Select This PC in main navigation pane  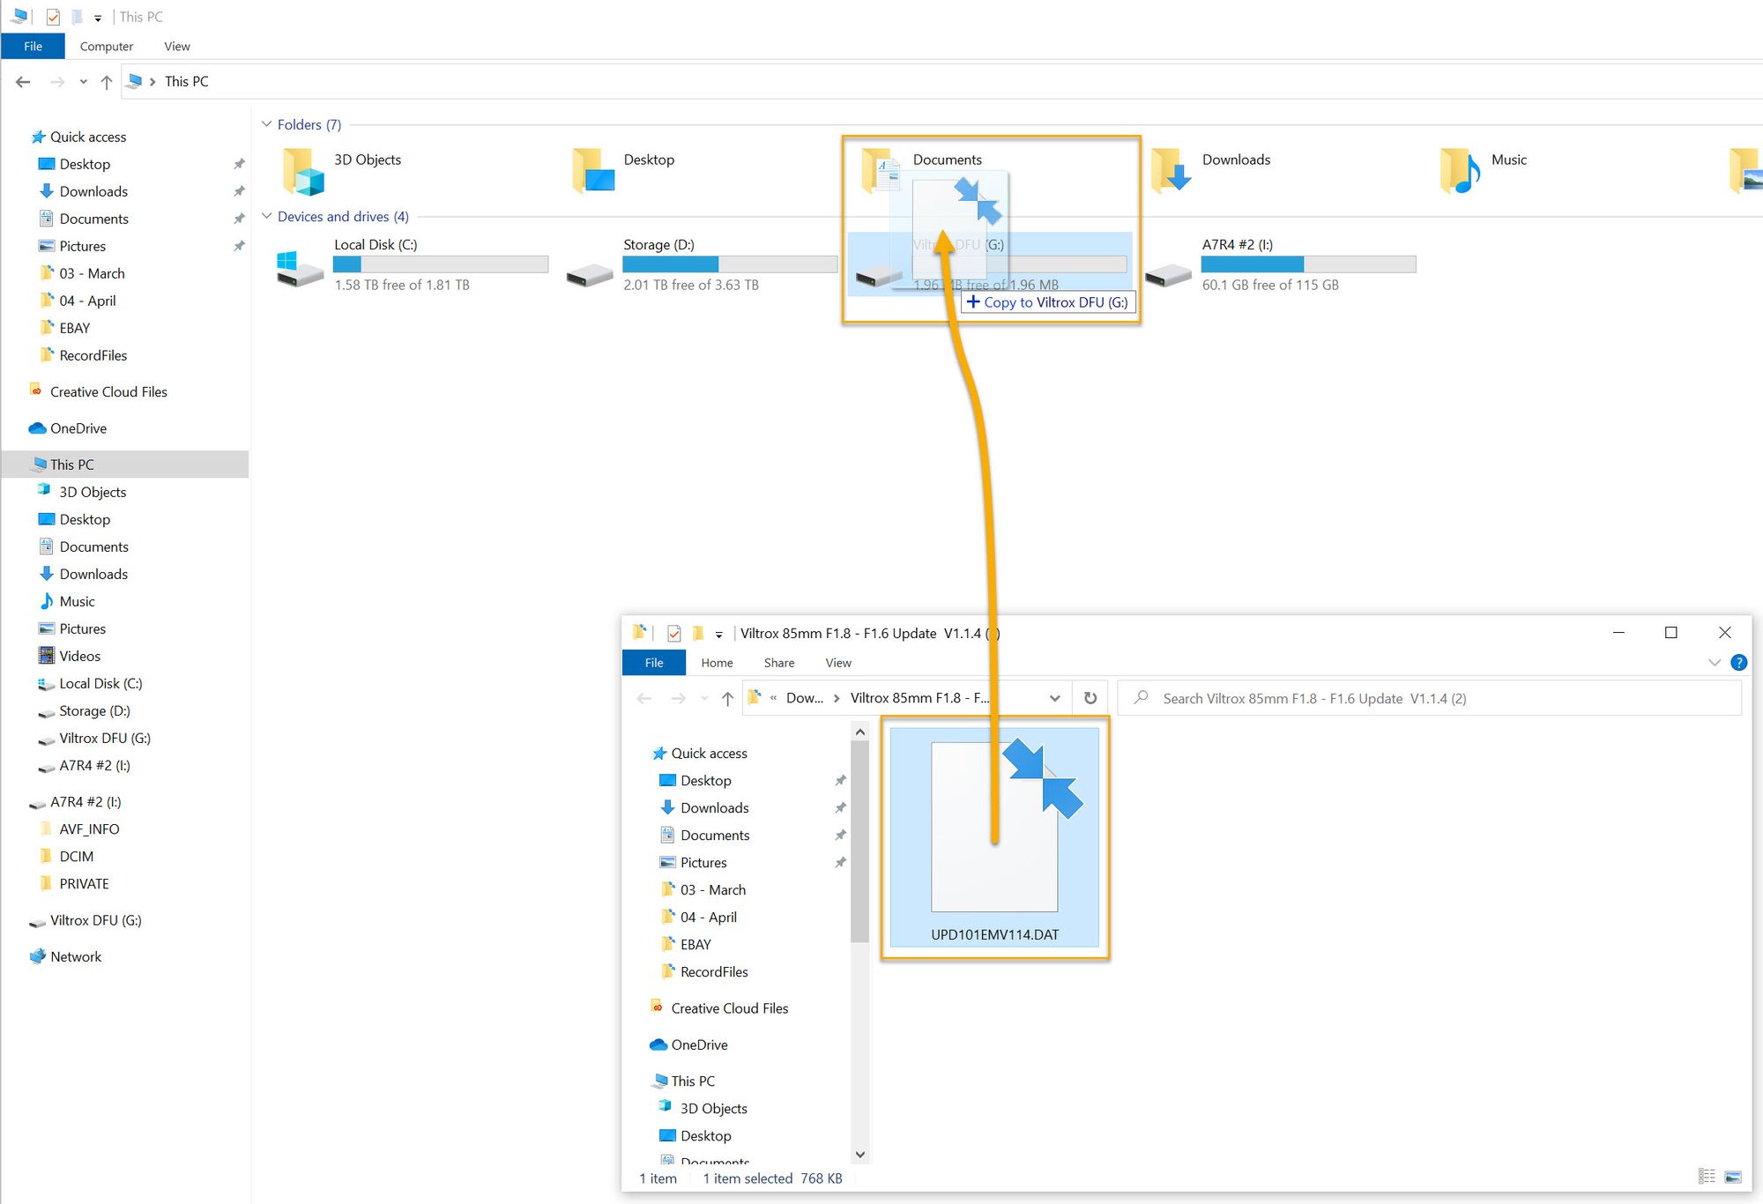click(x=71, y=465)
